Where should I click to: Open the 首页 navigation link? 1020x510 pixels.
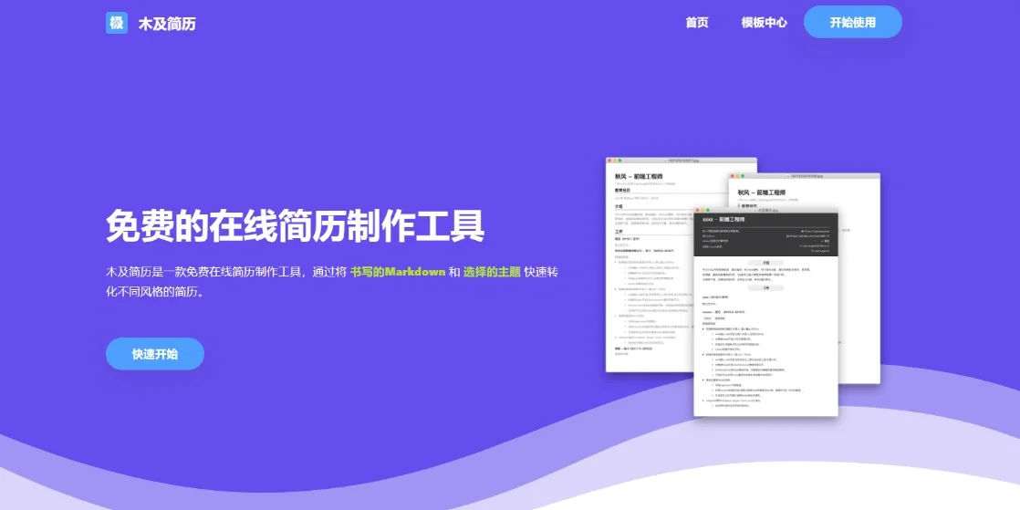697,23
